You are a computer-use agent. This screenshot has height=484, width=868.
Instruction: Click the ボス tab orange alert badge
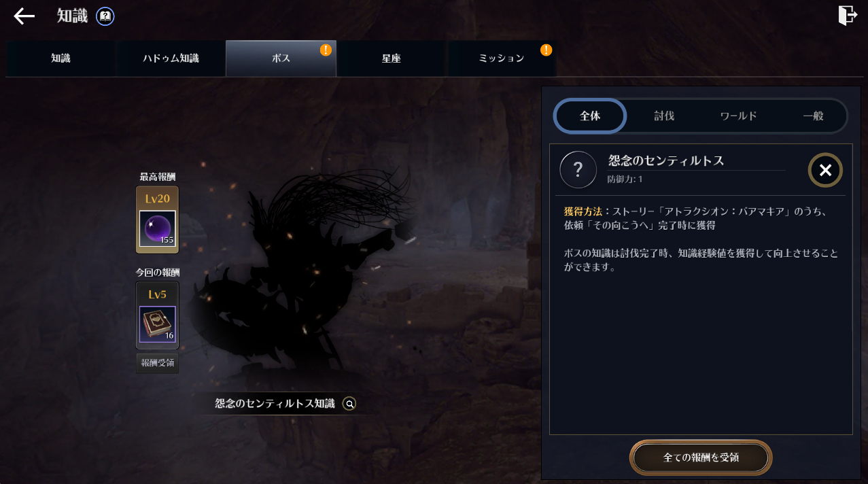pyautogui.click(x=326, y=50)
